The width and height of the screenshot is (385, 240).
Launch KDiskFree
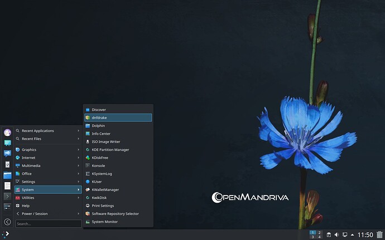[x=118, y=158]
